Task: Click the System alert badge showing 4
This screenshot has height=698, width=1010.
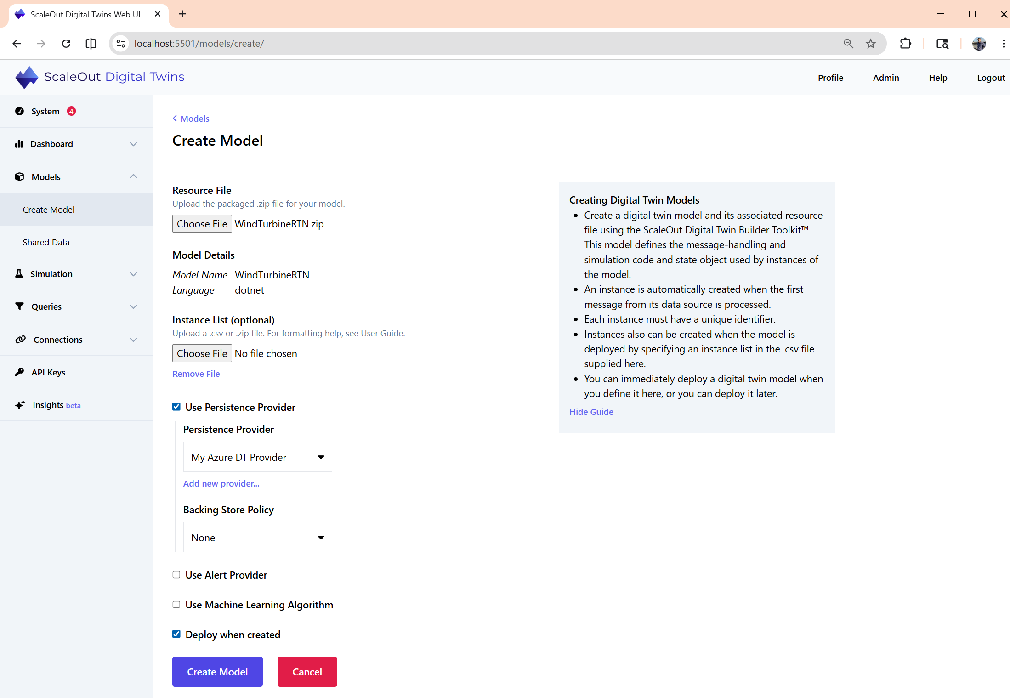Action: (x=71, y=111)
